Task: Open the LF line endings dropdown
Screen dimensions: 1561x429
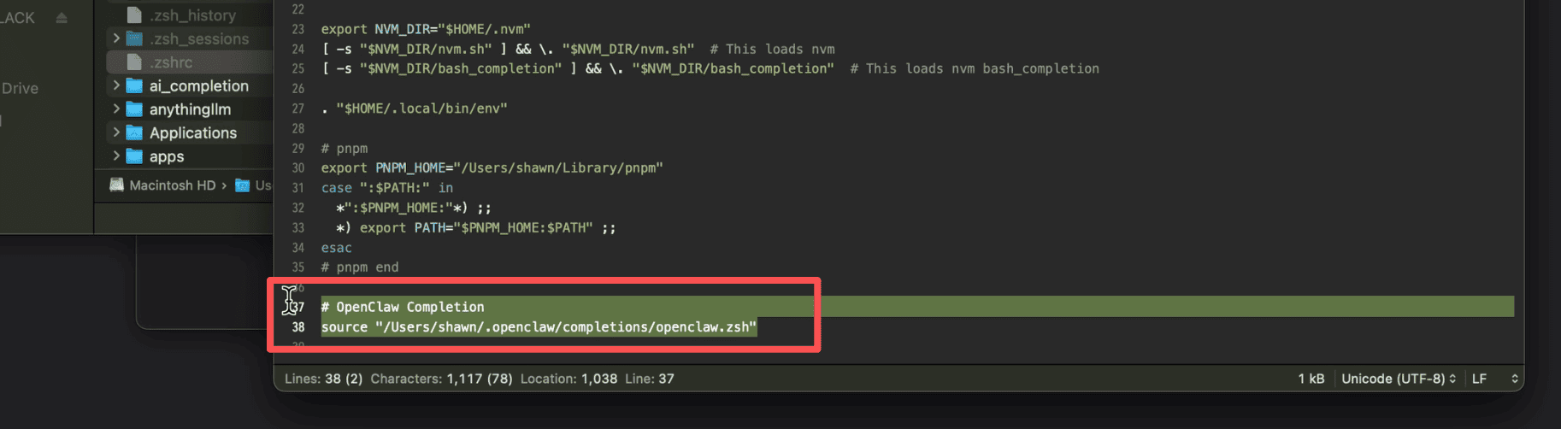Action: pos(1493,379)
